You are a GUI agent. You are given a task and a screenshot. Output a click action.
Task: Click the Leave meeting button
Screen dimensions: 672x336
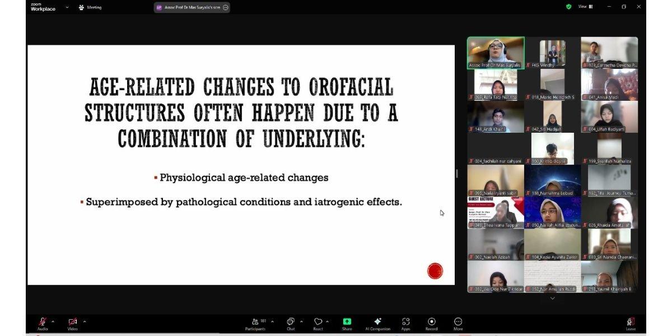631,322
